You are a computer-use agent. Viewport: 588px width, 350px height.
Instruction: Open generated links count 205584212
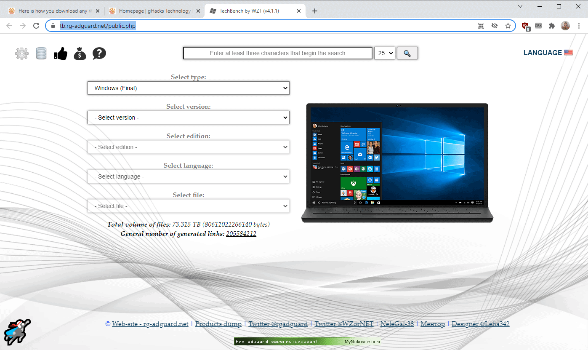(x=241, y=234)
